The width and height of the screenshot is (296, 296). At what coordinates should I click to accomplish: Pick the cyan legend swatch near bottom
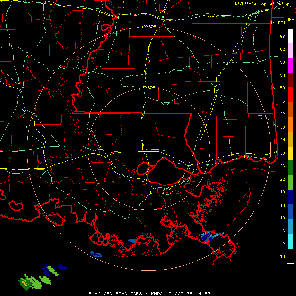tap(290, 241)
